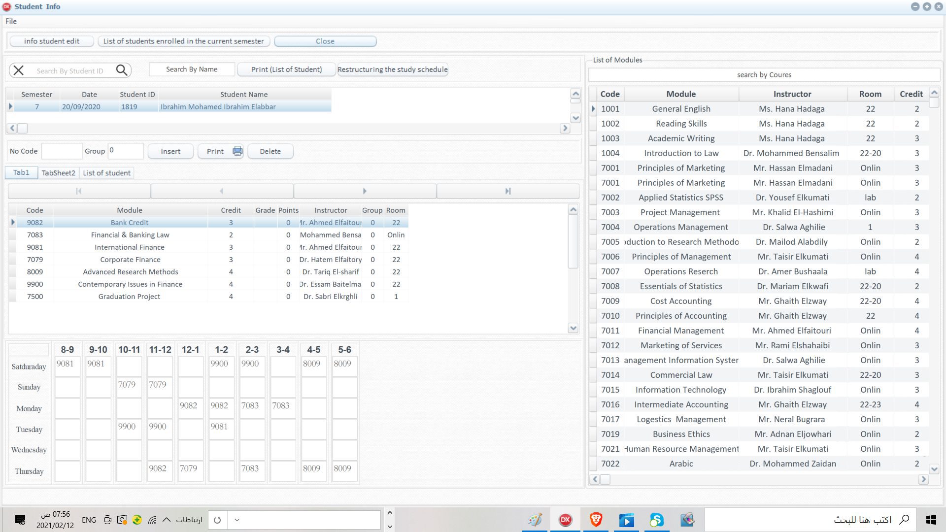Image resolution: width=946 pixels, height=532 pixels.
Task: Switch to the Tab1 tab
Action: [x=21, y=172]
